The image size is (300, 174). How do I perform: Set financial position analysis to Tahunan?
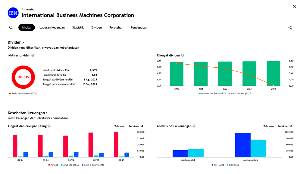[x=268, y=126]
